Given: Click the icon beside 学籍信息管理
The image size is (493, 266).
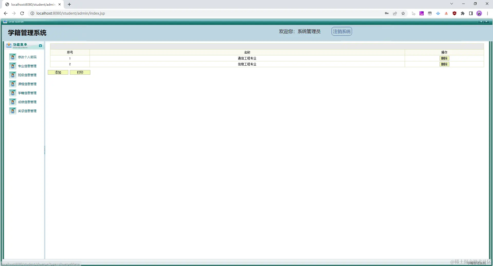Looking at the screenshot, I should click(13, 93).
